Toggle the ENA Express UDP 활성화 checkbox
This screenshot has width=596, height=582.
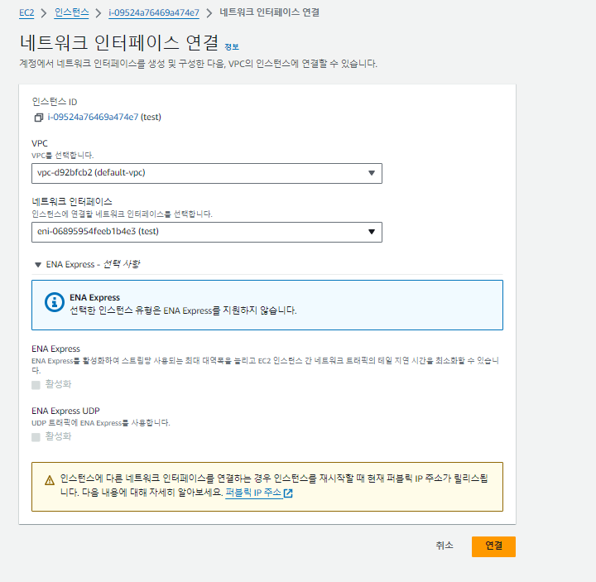coord(36,436)
